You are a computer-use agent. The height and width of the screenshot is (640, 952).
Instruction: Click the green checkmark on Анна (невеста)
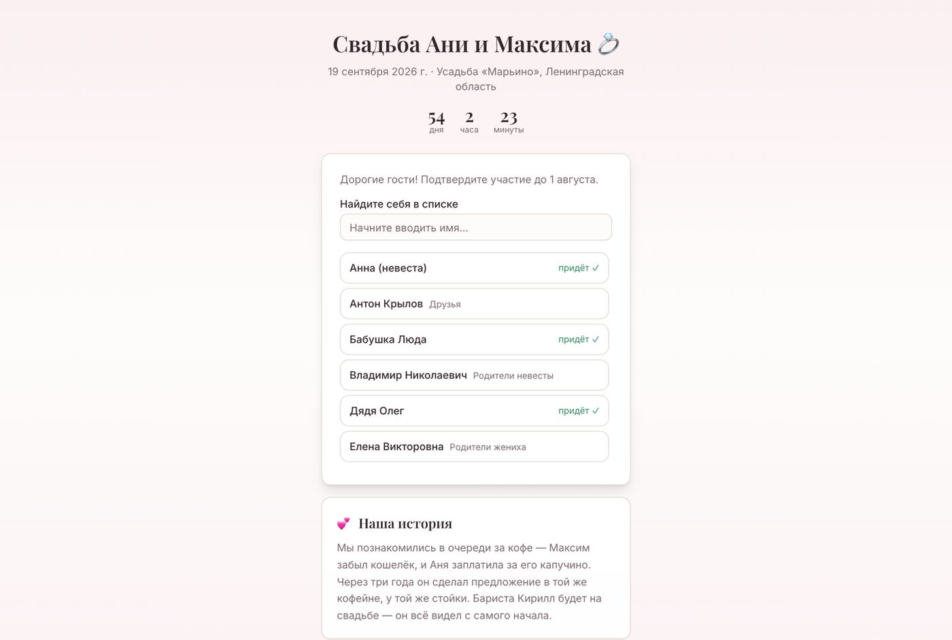[x=596, y=268]
